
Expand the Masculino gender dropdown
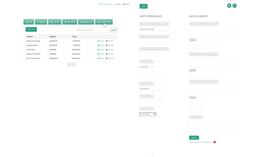147,67
